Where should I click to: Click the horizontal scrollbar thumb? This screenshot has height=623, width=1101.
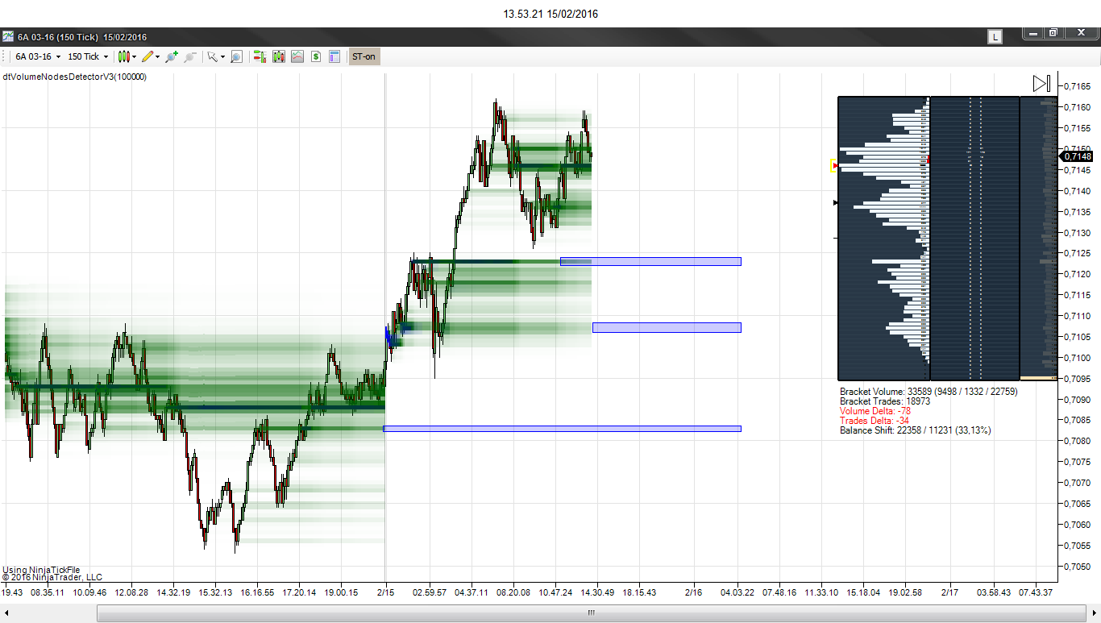591,613
